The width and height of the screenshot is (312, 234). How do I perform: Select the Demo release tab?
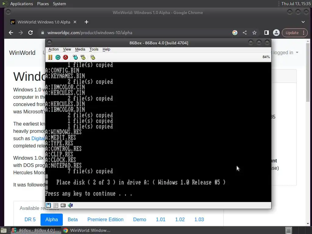pyautogui.click(x=140, y=219)
